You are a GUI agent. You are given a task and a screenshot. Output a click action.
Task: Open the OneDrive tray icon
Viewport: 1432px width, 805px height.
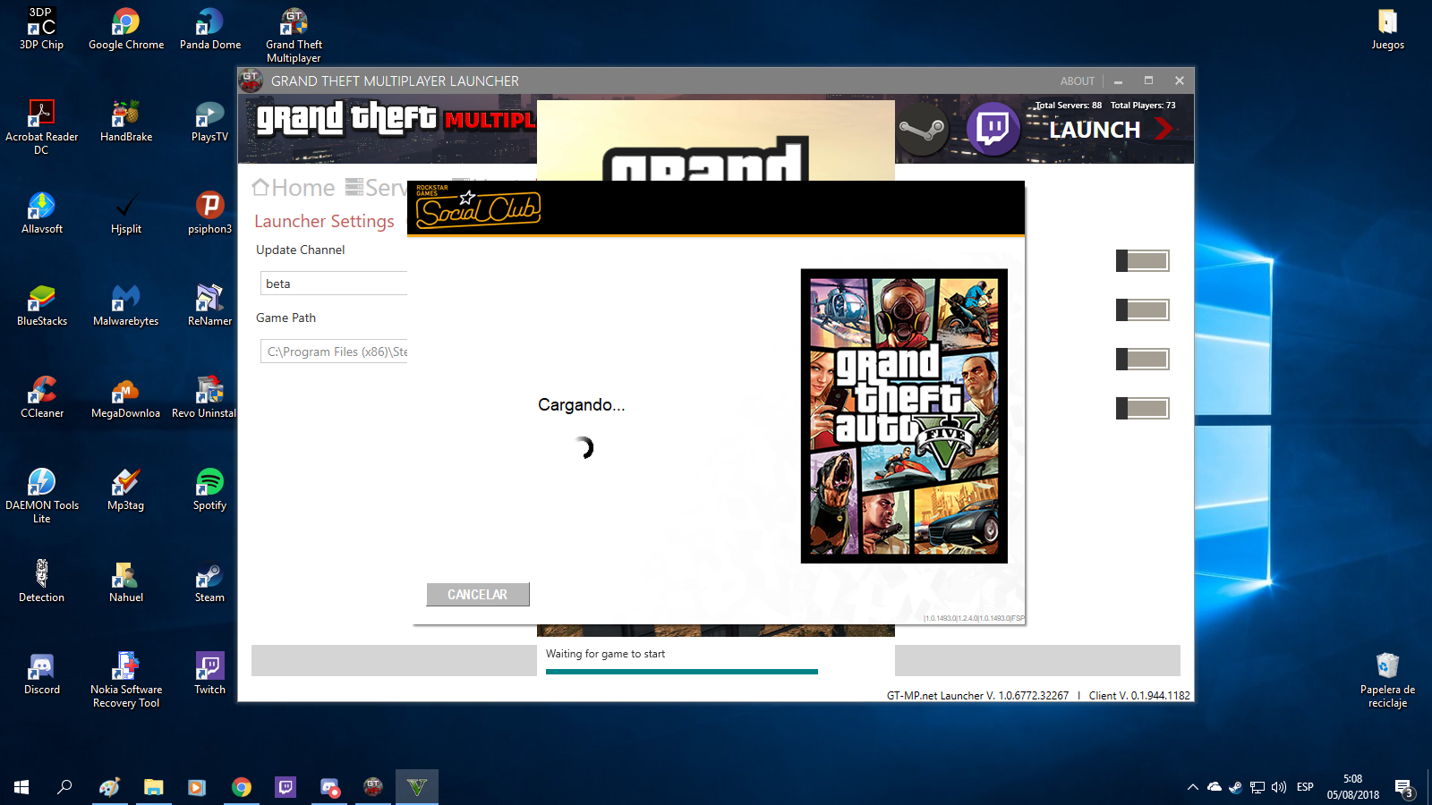(x=1215, y=787)
